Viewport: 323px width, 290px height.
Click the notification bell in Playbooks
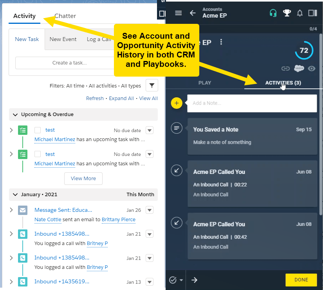(x=300, y=13)
